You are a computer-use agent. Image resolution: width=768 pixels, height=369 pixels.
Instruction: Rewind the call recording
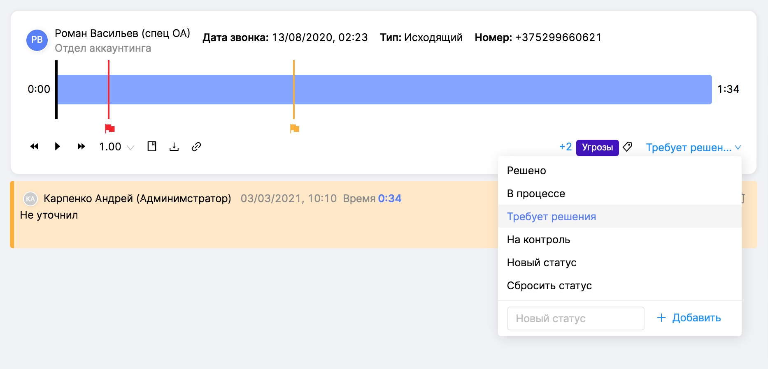point(35,147)
